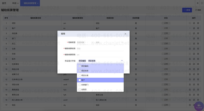The height and width of the screenshot is (111, 204).
Task: Delete the 费用分类 row 15 entry
Action: point(190,95)
